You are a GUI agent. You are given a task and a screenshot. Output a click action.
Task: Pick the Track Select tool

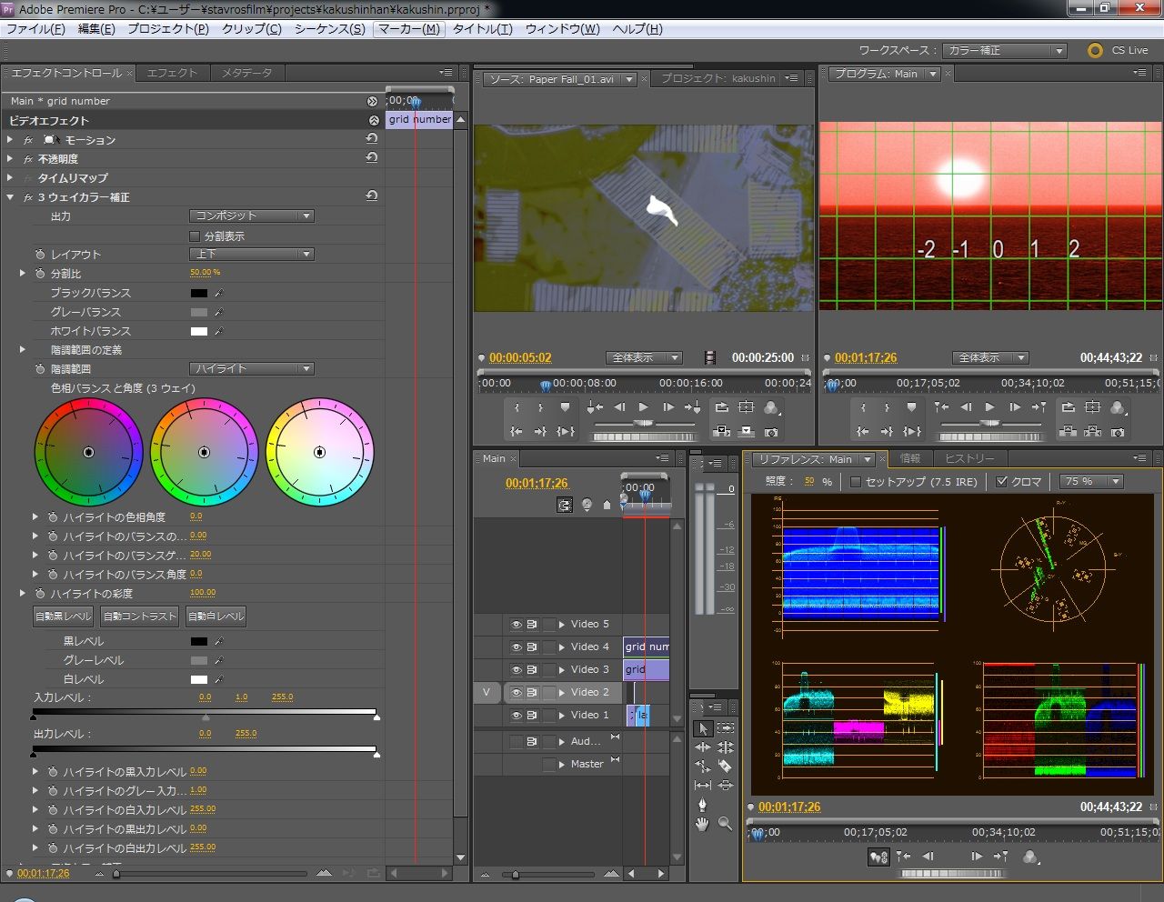click(x=725, y=728)
